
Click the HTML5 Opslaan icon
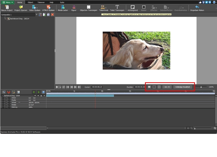[48, 7]
